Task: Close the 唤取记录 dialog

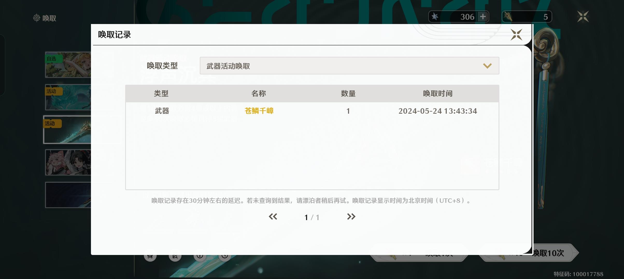Action: click(x=516, y=35)
